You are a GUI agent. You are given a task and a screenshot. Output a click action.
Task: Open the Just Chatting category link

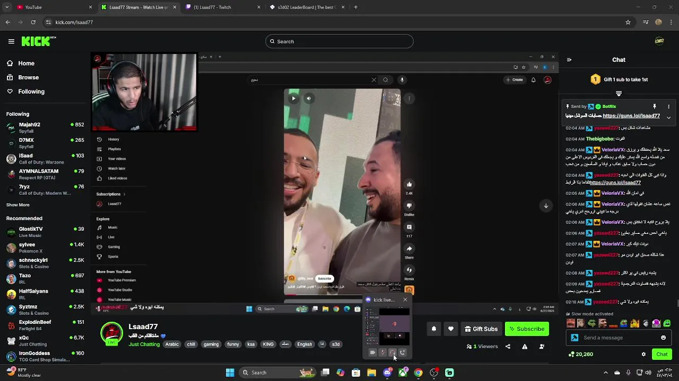click(x=144, y=344)
